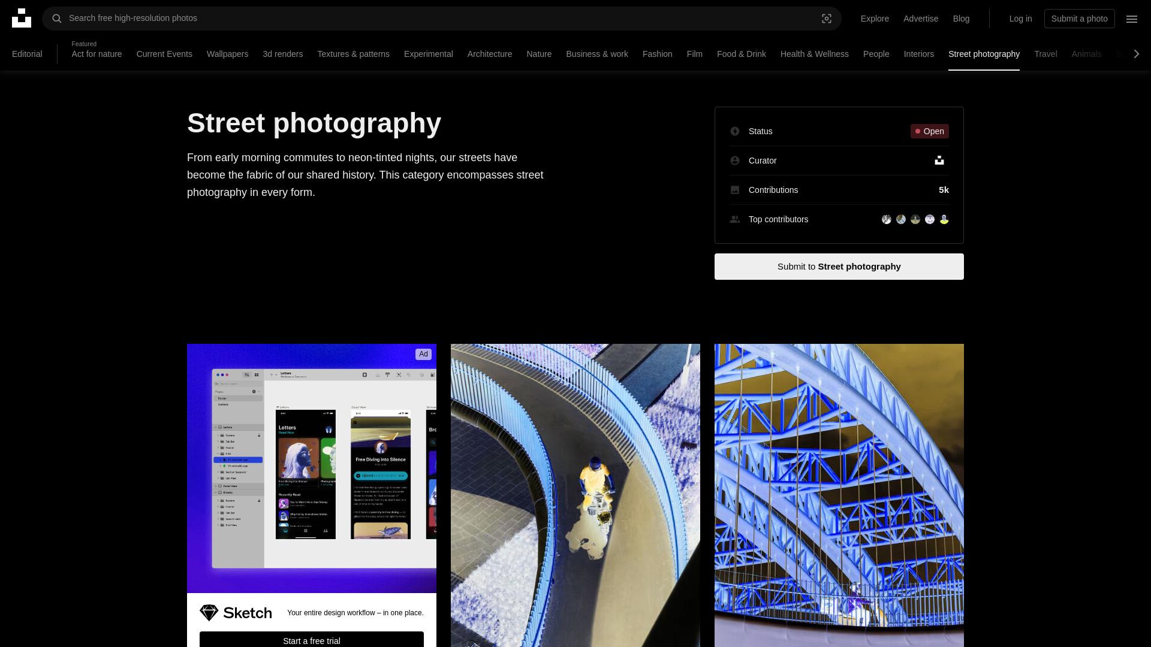Open the first top contributor avatar
Image resolution: width=1151 pixels, height=647 pixels.
(887, 219)
